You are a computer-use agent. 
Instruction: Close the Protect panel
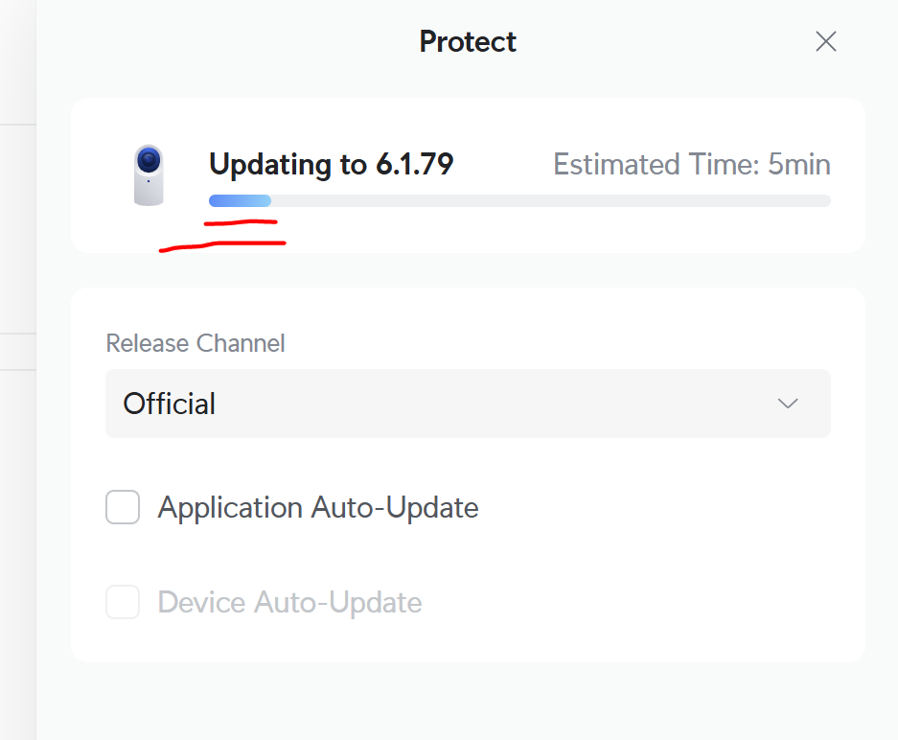click(825, 41)
